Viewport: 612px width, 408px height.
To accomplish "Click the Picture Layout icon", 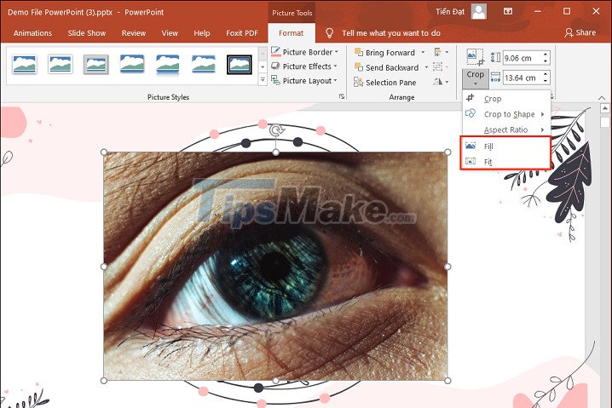I will click(275, 80).
